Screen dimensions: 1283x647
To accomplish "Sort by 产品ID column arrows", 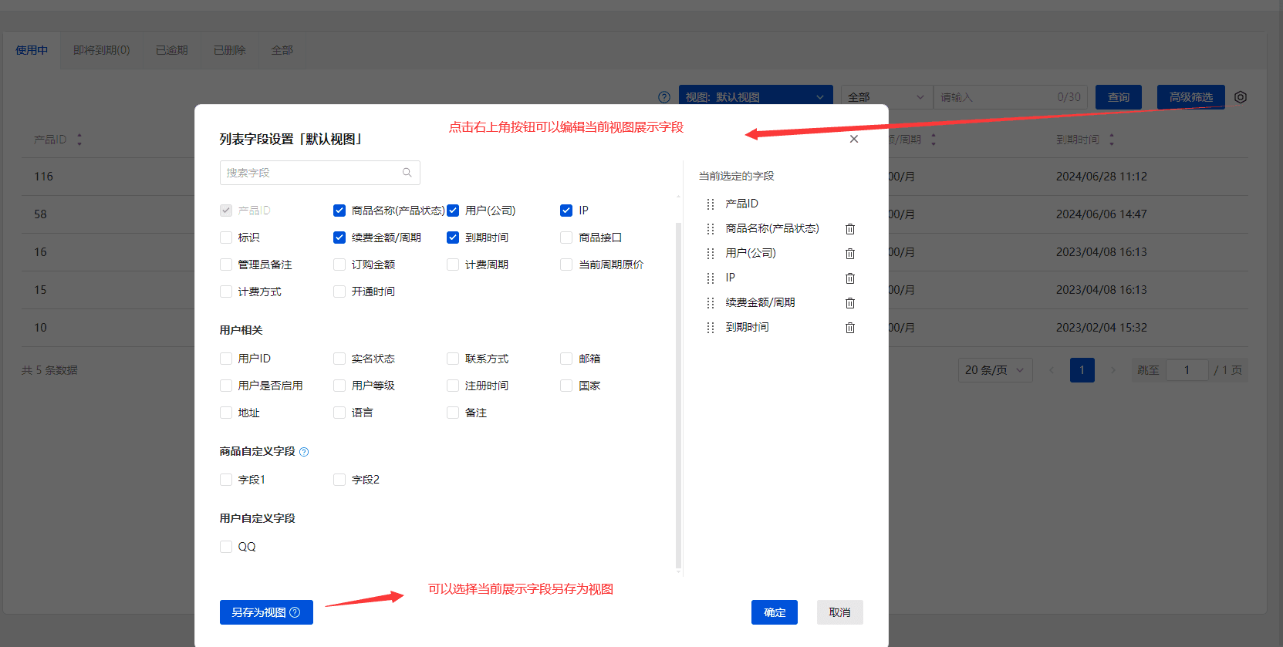I will [79, 140].
